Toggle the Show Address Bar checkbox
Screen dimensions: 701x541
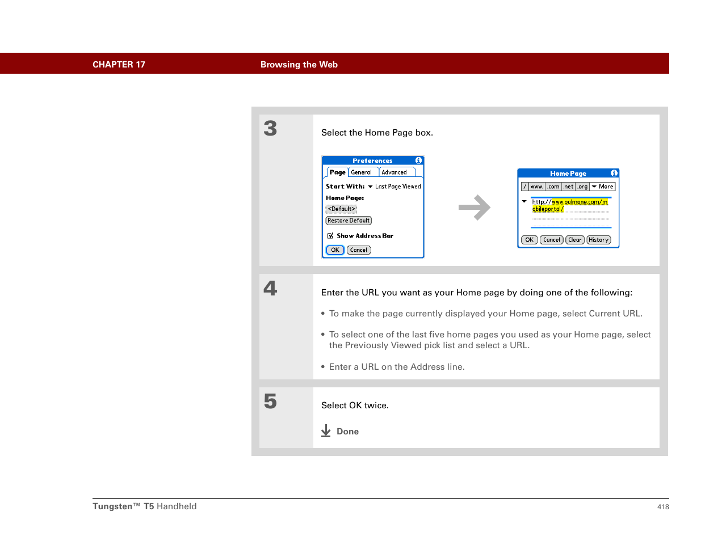tap(330, 235)
